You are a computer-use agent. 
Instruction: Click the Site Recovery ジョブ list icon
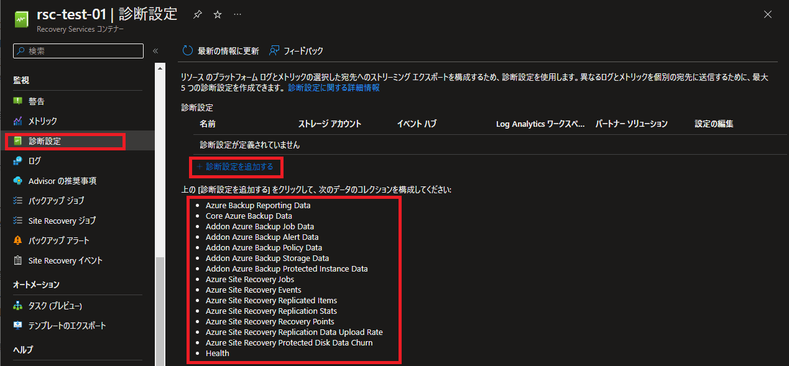17,221
